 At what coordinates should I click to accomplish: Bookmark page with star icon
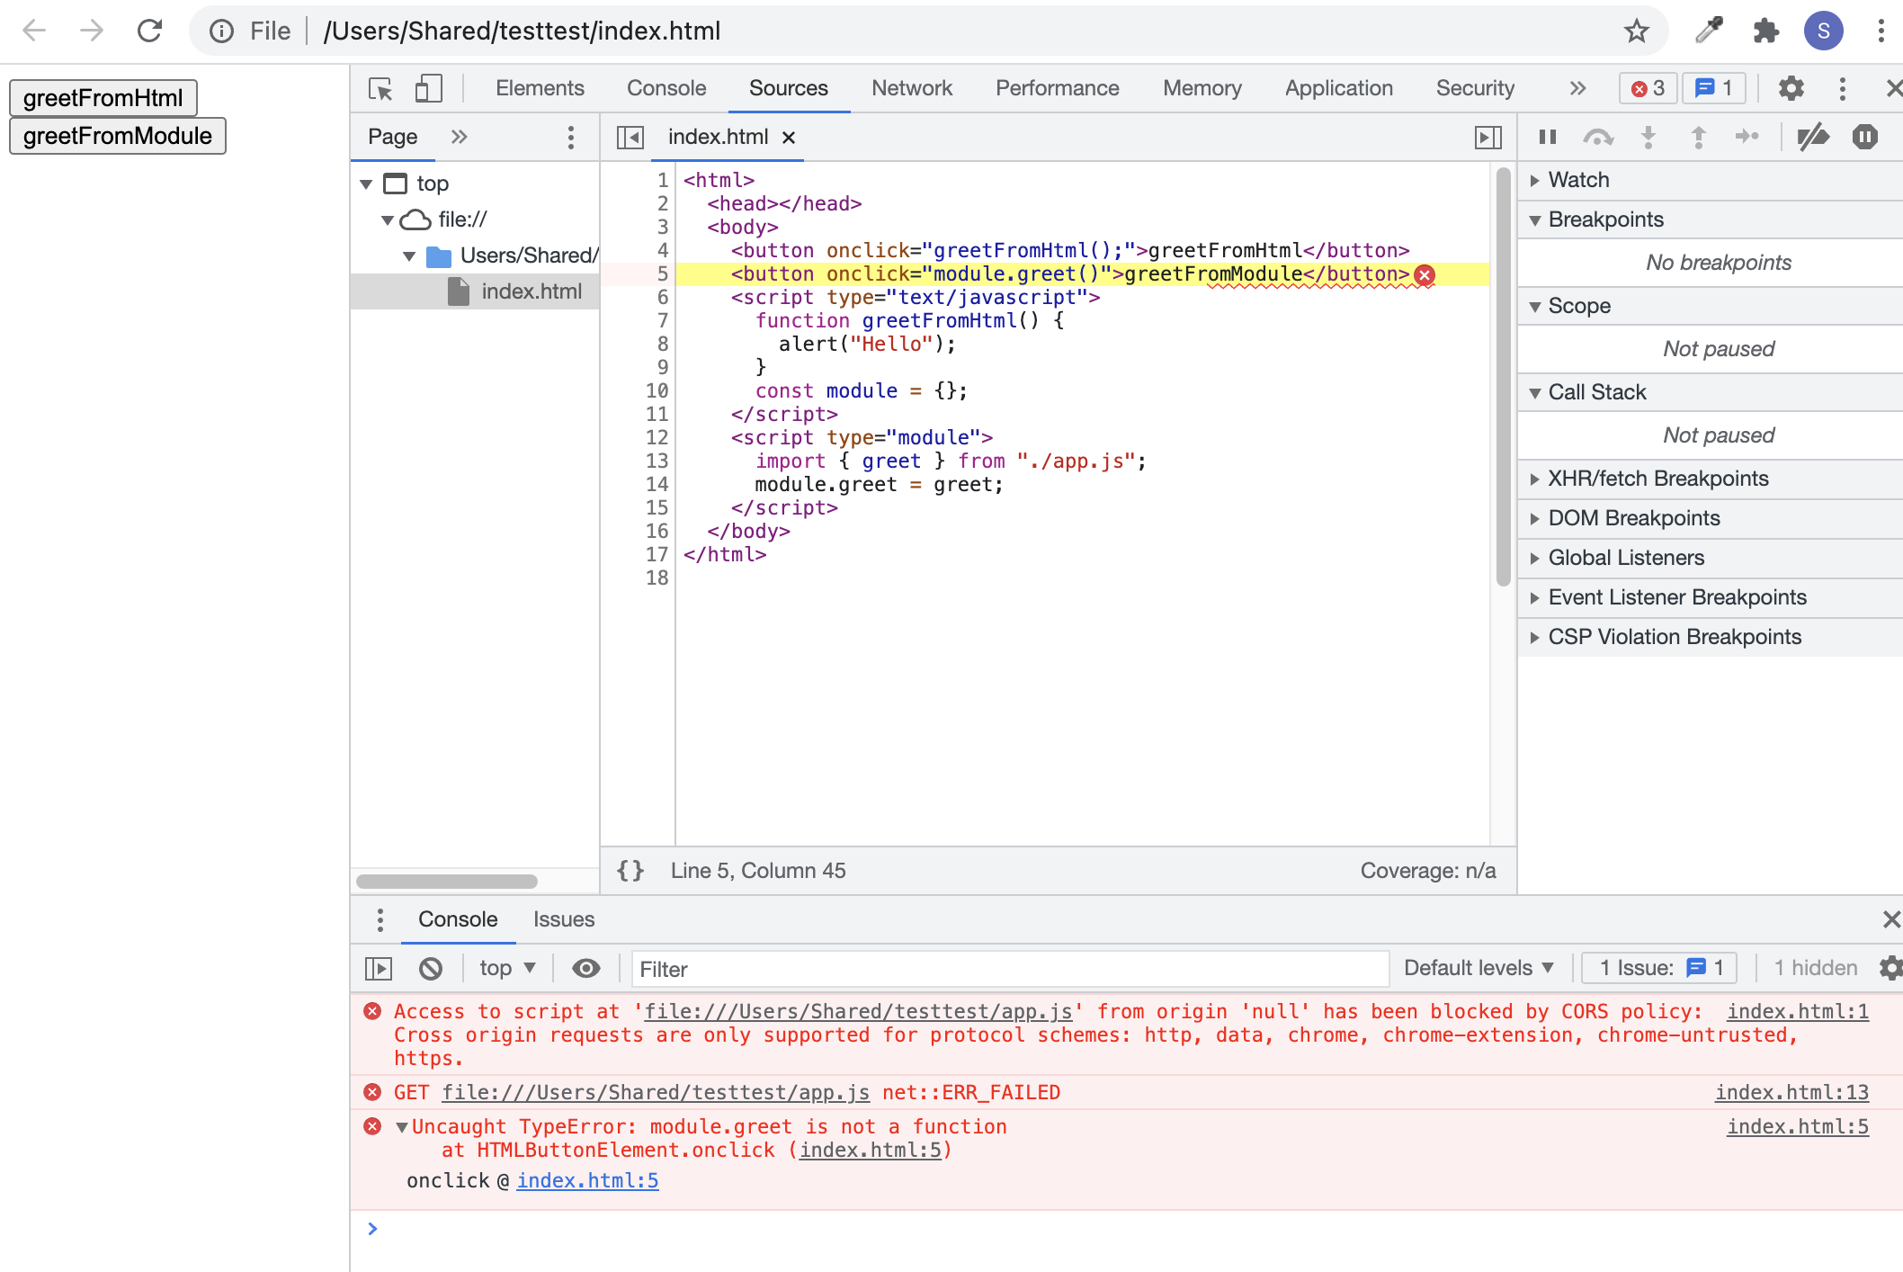tap(1636, 31)
